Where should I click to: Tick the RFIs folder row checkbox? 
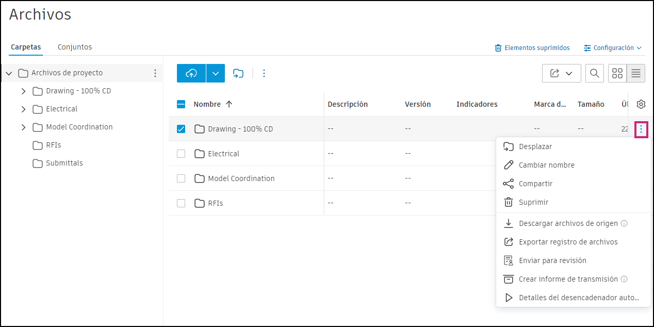tap(181, 203)
